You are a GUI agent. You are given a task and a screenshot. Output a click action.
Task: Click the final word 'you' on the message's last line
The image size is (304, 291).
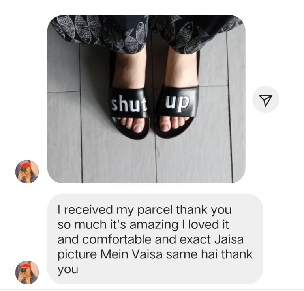(68, 270)
